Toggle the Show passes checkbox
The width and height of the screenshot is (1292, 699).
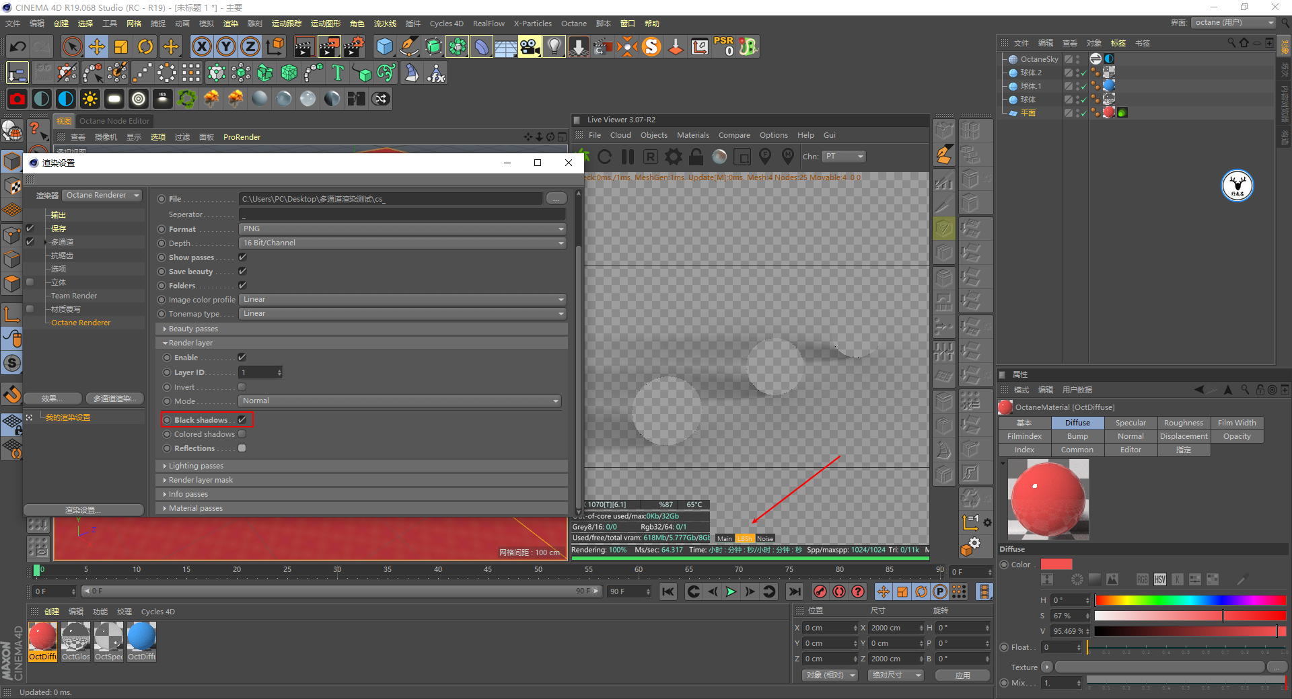pyautogui.click(x=242, y=257)
